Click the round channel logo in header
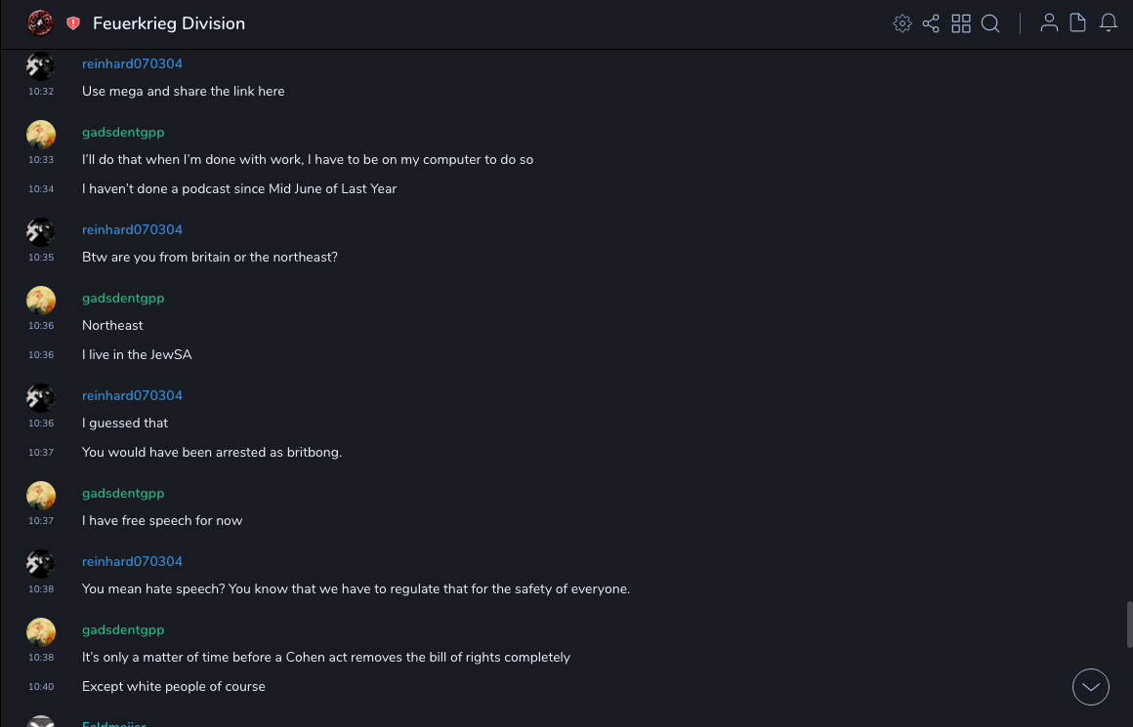The width and height of the screenshot is (1133, 727). point(40,23)
